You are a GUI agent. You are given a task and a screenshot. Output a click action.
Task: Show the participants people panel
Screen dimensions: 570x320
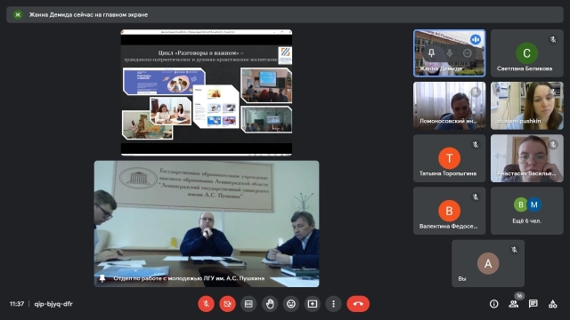tap(513, 304)
